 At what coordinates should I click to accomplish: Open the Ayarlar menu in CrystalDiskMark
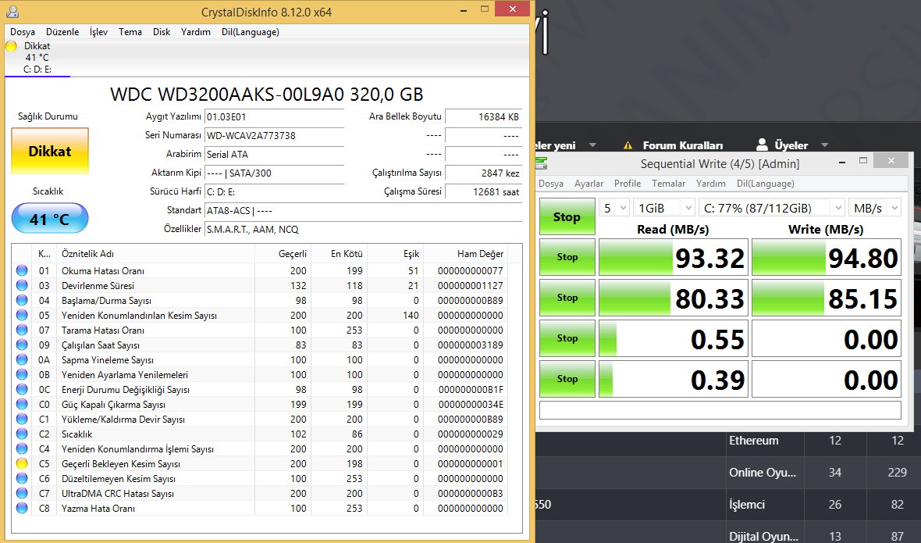click(x=589, y=184)
